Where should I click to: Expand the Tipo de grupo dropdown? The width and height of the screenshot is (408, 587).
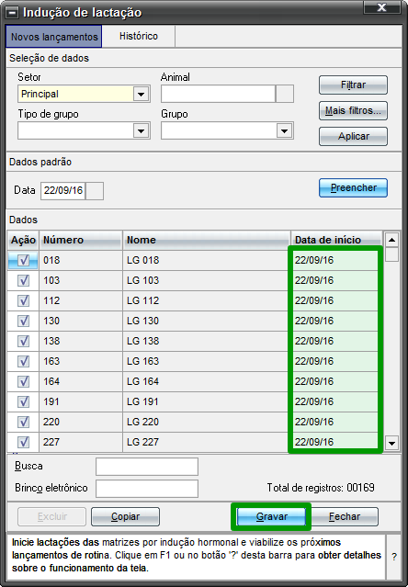[x=142, y=131]
